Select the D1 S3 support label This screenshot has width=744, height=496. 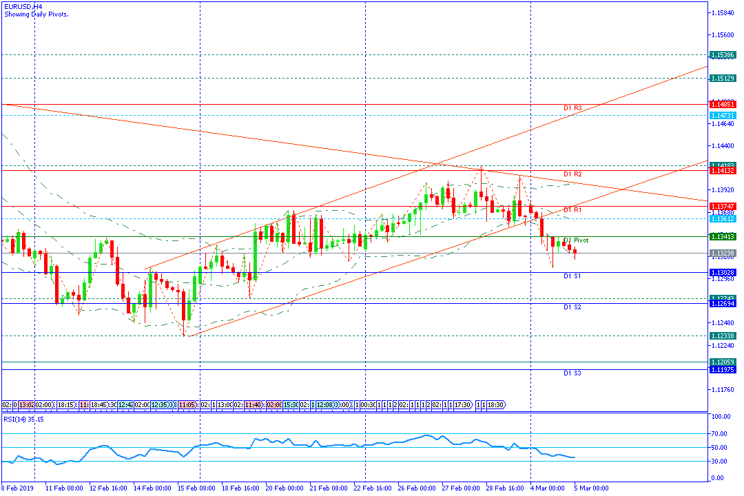click(x=572, y=373)
